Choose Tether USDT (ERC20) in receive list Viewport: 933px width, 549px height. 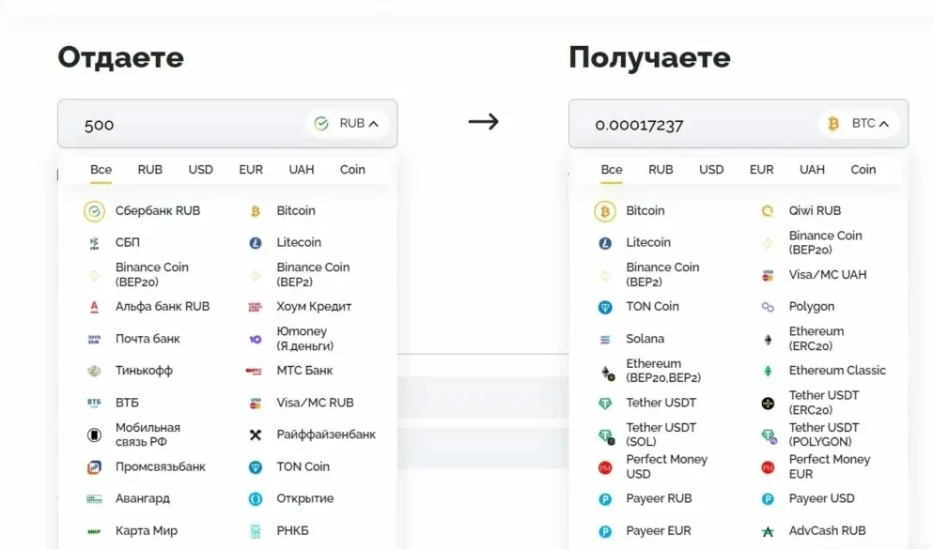coord(823,403)
